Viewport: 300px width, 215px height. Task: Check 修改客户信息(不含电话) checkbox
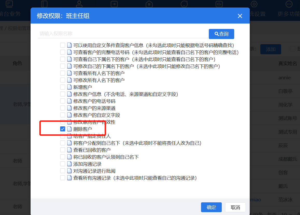[x=62, y=94]
